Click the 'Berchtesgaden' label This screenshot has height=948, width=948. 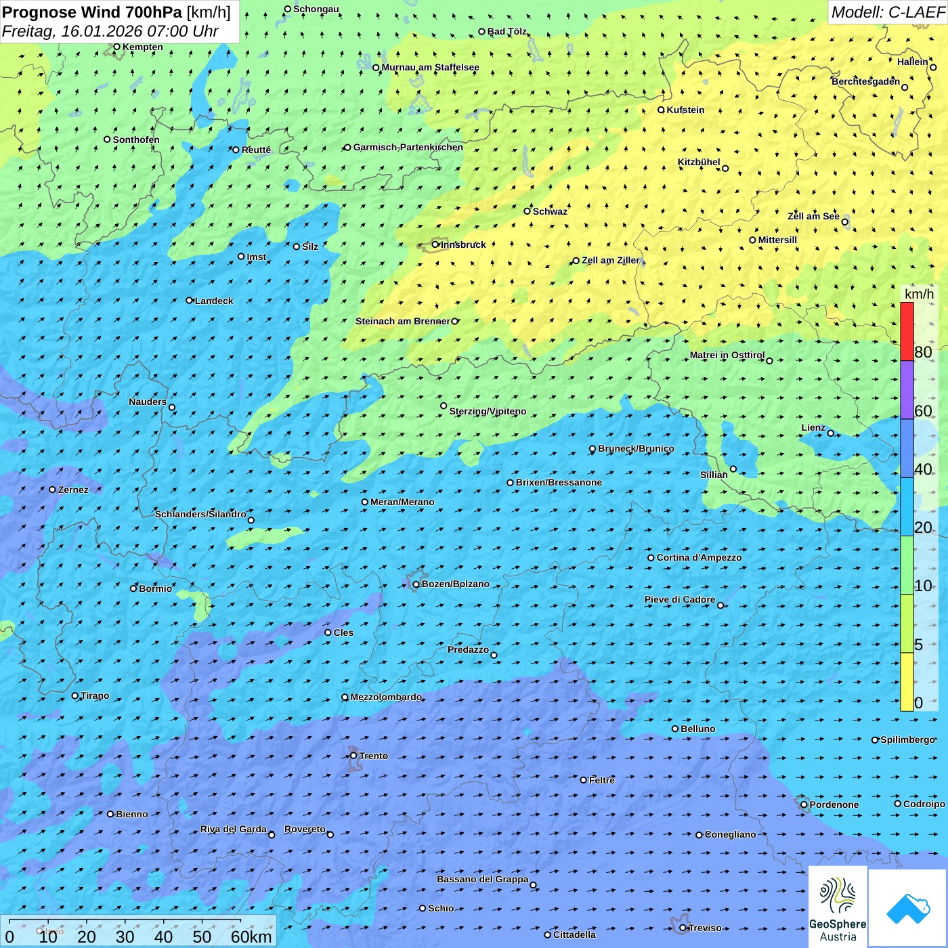pos(865,81)
